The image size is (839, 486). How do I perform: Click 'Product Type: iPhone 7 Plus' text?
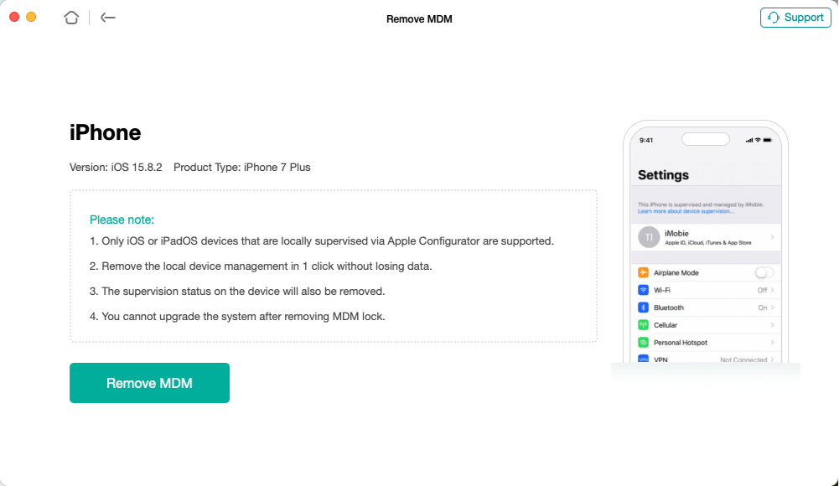[242, 168]
